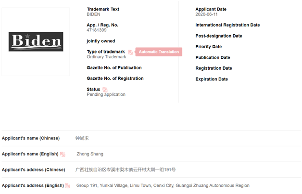This screenshot has height=194, width=302.
Task: Select the English name Zhong Shang
Action: point(90,154)
